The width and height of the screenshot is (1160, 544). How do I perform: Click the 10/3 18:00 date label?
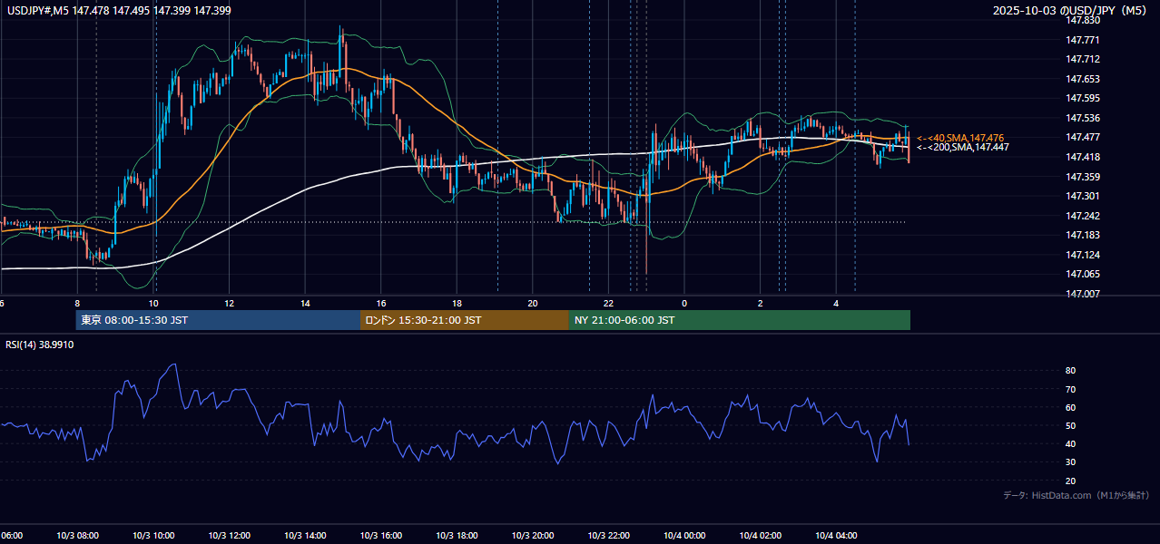457,536
